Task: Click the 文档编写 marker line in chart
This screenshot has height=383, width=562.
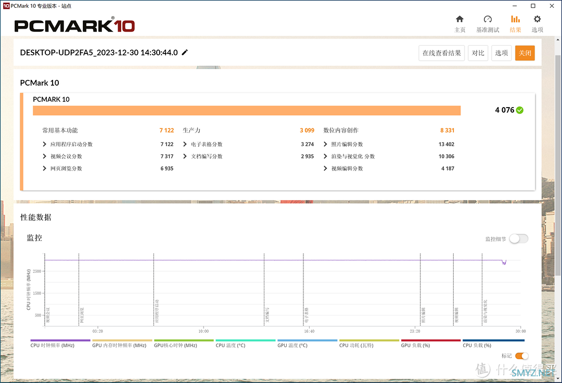Action: point(264,289)
